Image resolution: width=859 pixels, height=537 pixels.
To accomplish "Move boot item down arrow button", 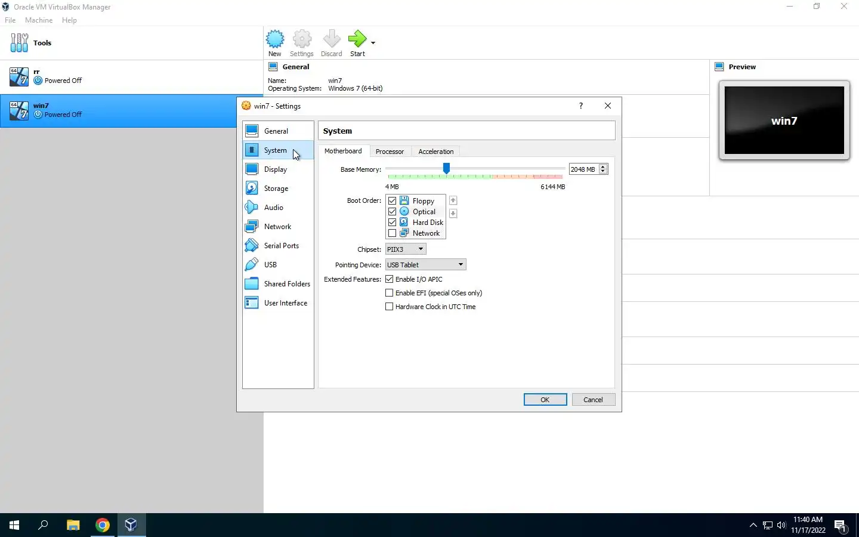I will pyautogui.click(x=453, y=213).
